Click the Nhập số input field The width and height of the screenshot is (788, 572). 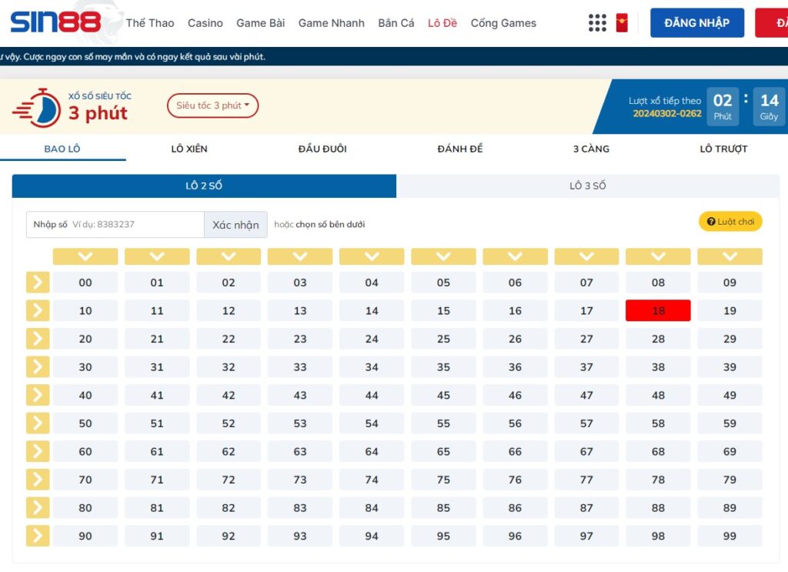114,224
